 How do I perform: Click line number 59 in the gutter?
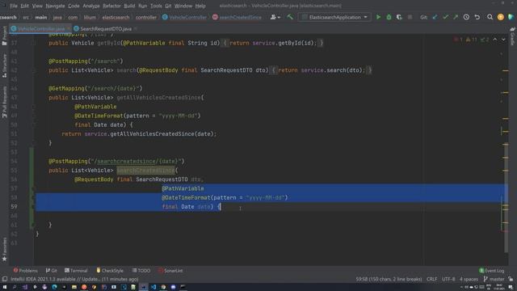(x=14, y=207)
